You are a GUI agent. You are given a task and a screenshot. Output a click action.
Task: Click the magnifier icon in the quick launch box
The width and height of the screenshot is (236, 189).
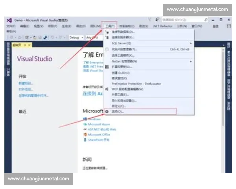coord(206,20)
